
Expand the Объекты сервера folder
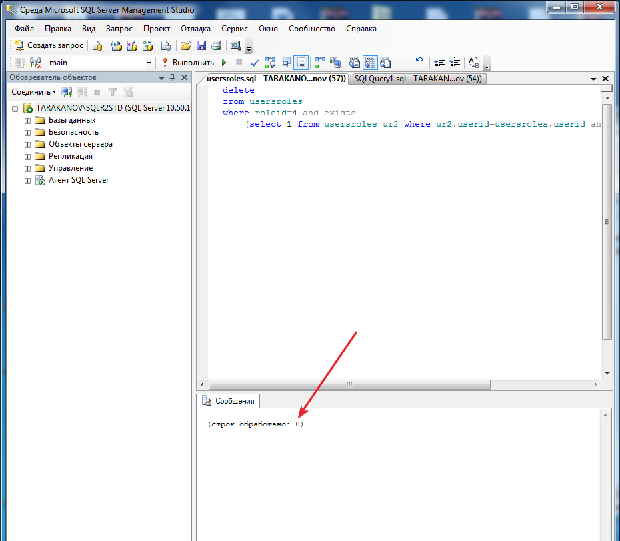tap(28, 145)
